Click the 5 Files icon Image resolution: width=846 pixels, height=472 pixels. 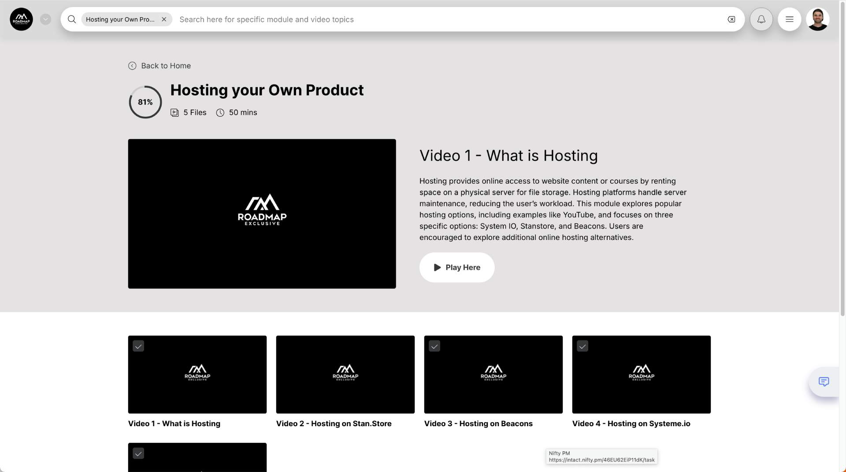tap(174, 113)
